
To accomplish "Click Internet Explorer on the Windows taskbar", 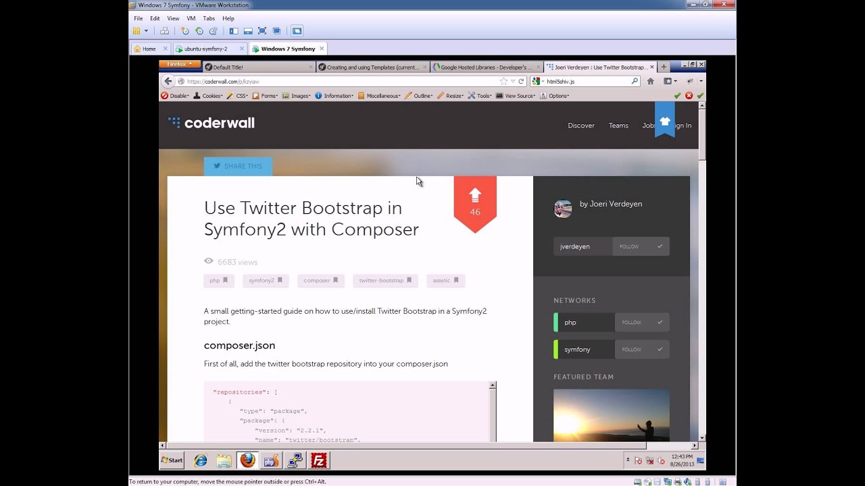I will [x=201, y=461].
